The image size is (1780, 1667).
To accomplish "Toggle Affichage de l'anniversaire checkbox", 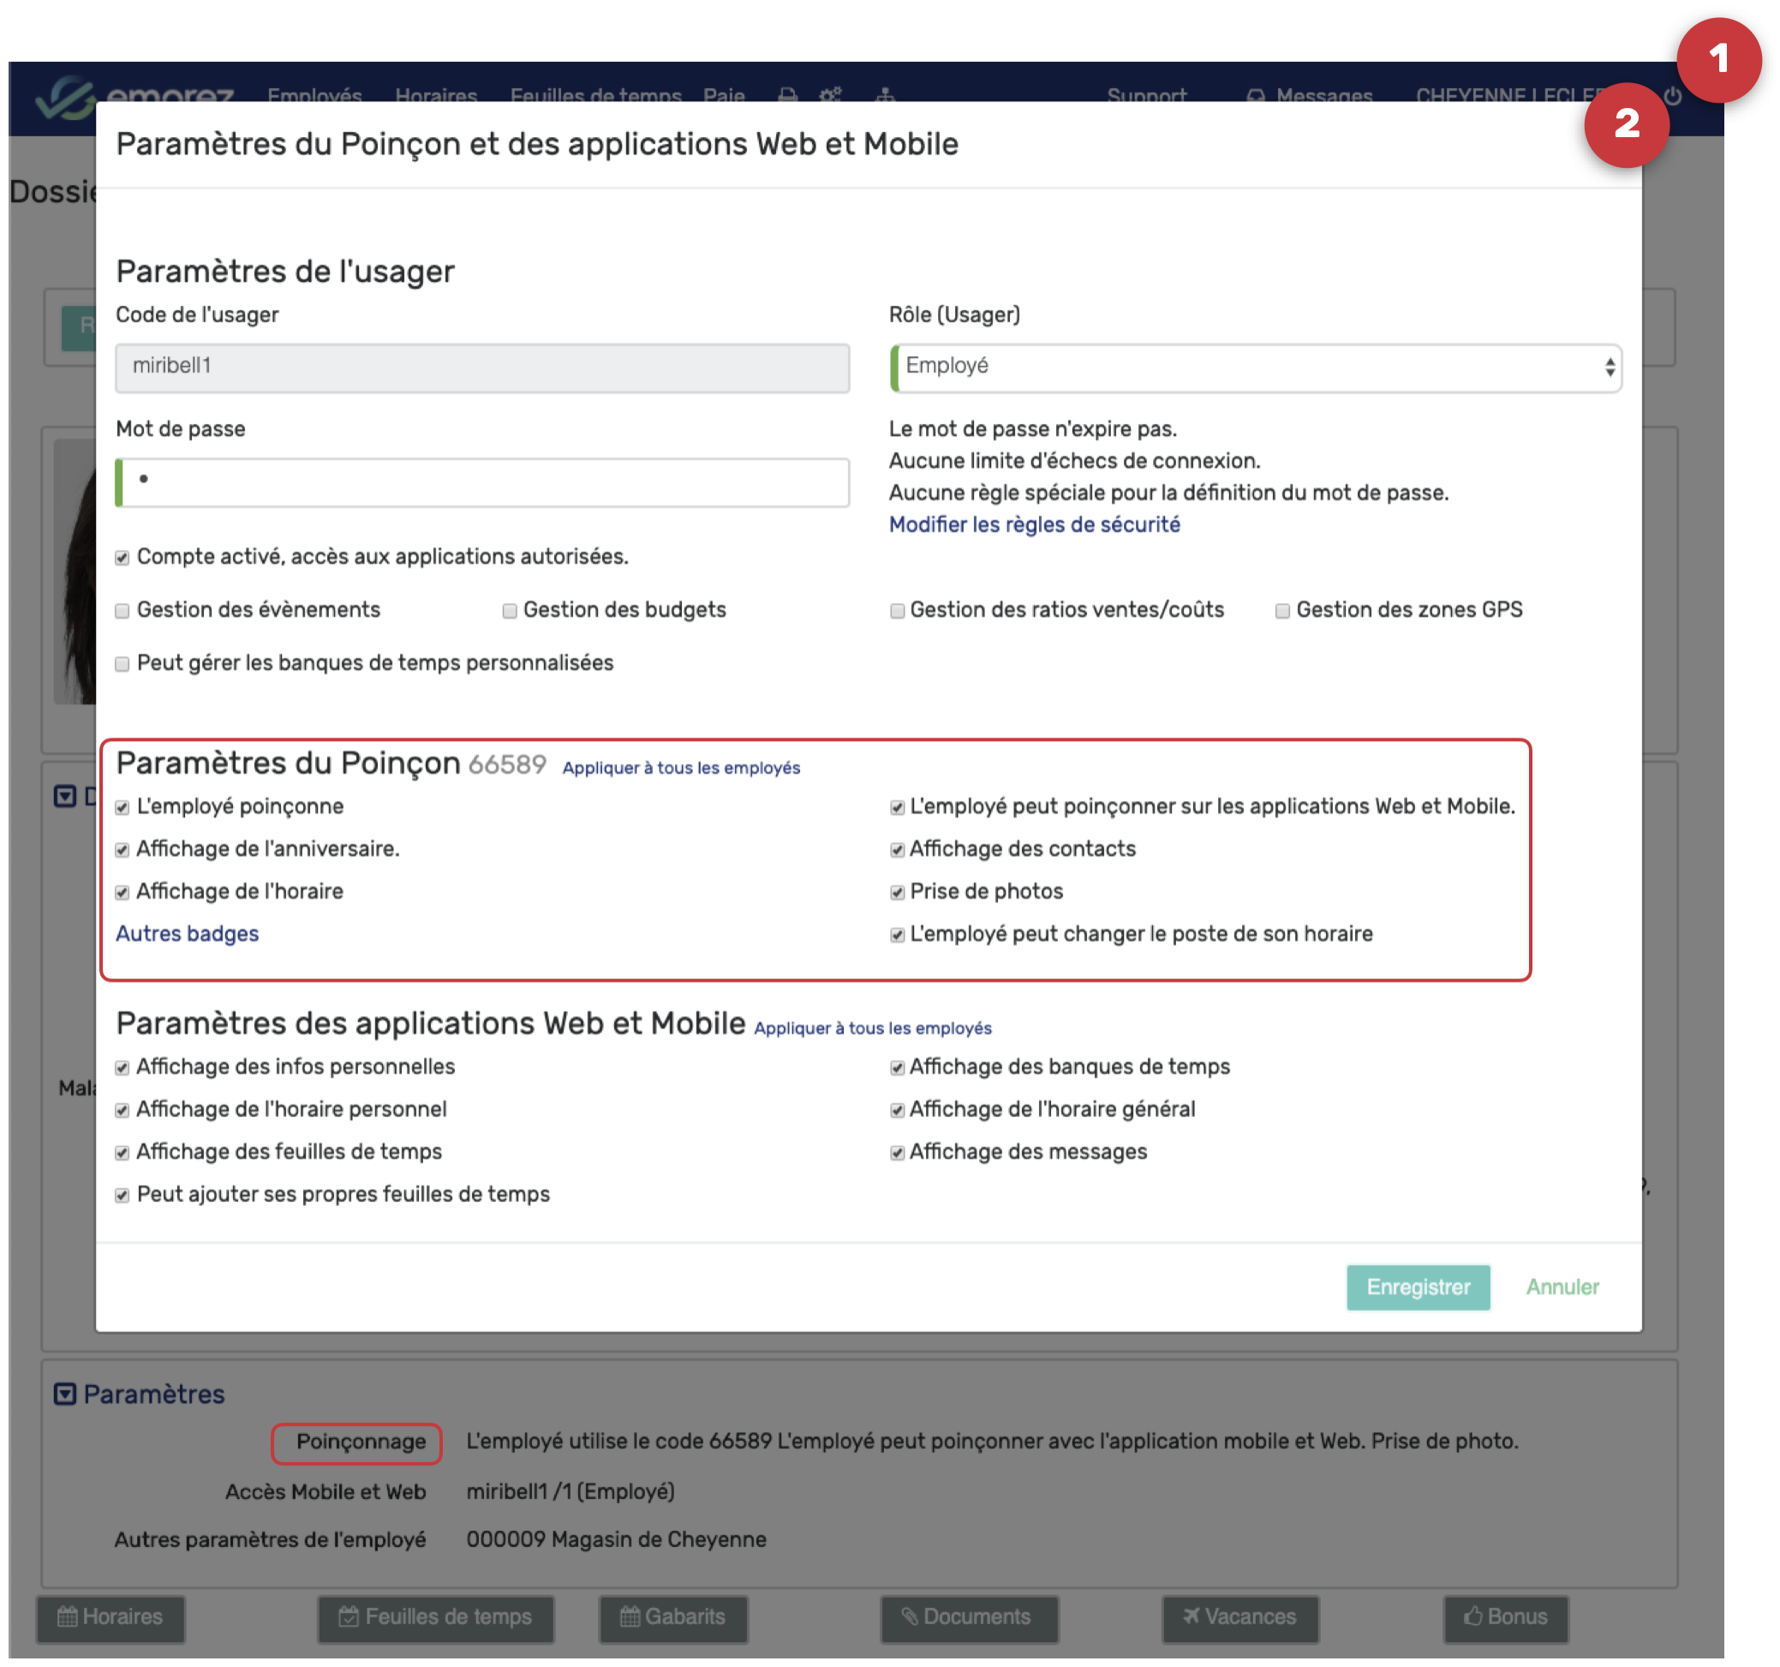I will tap(122, 851).
